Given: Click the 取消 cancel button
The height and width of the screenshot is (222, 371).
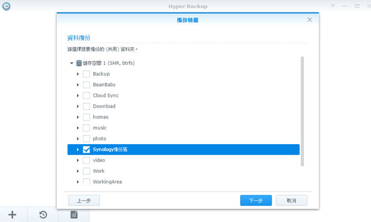Looking at the screenshot, I should [291, 200].
